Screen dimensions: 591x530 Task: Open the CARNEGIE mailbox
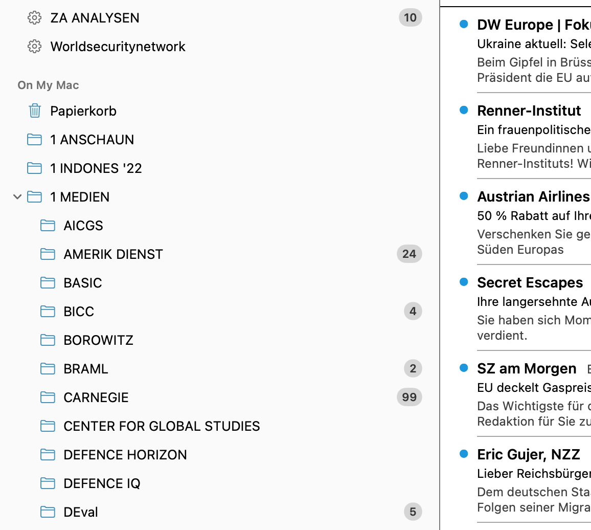(96, 397)
